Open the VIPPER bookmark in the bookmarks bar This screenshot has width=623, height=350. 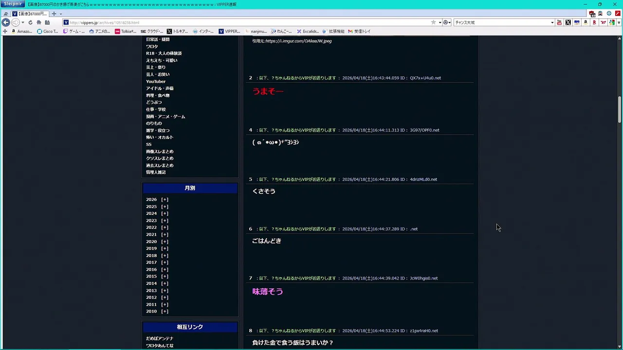[229, 31]
